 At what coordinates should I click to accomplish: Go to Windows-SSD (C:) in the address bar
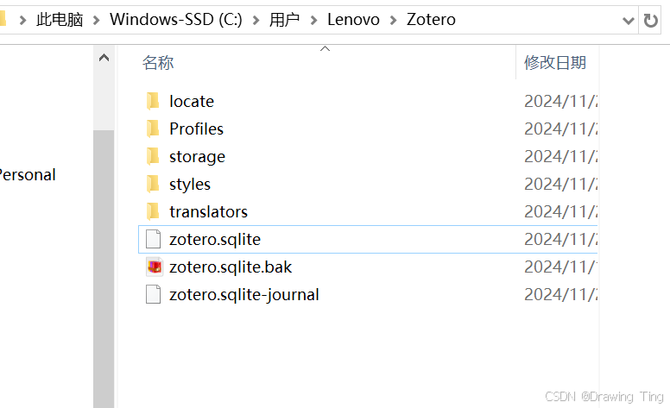175,20
